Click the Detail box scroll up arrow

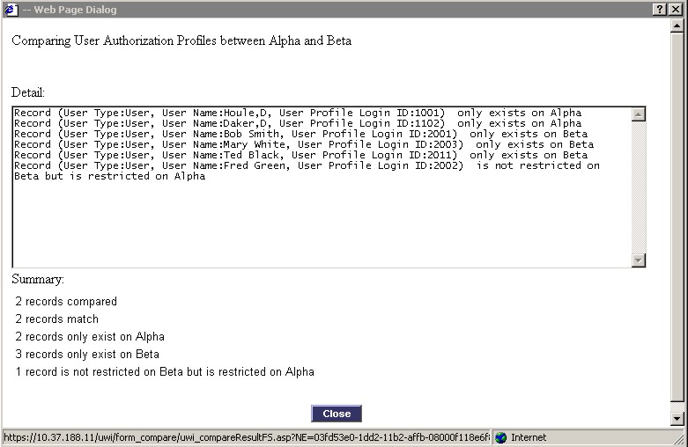[639, 114]
